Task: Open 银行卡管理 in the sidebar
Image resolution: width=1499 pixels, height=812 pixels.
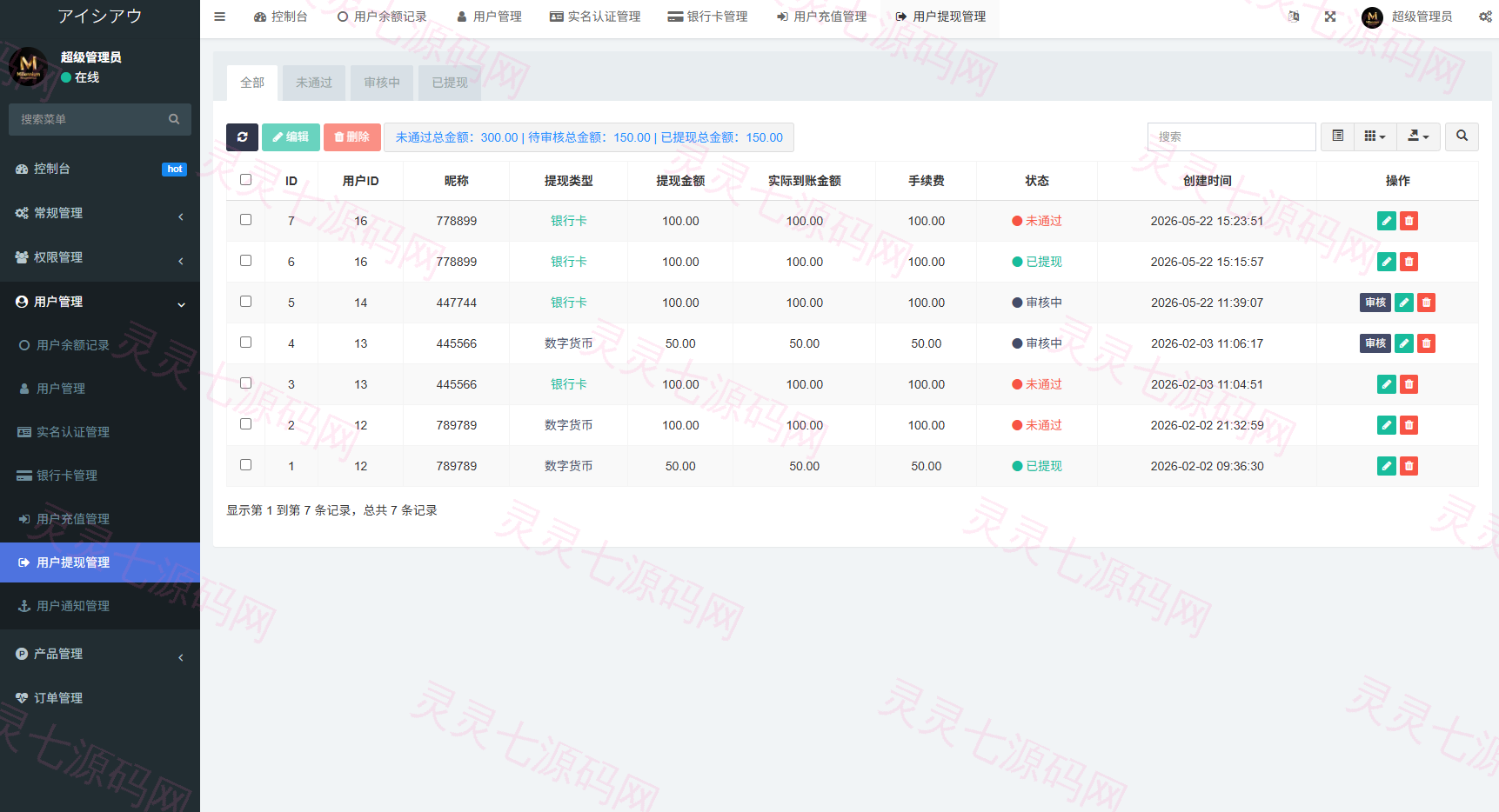Action: click(100, 476)
